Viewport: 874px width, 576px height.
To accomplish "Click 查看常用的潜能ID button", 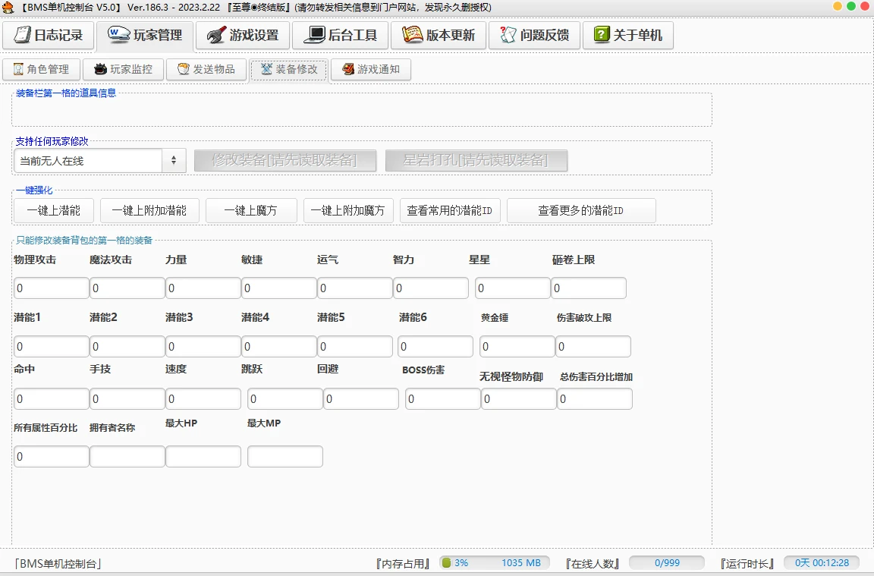I will point(450,211).
